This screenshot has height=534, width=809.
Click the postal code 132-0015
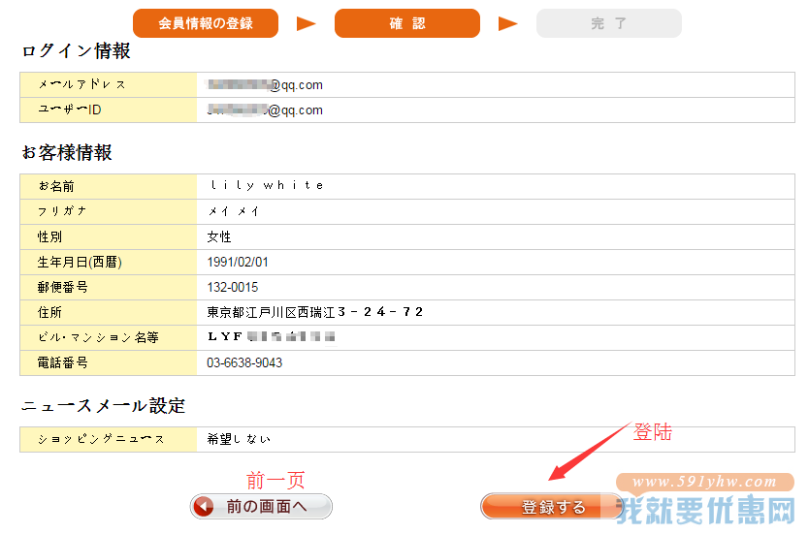[x=233, y=288]
